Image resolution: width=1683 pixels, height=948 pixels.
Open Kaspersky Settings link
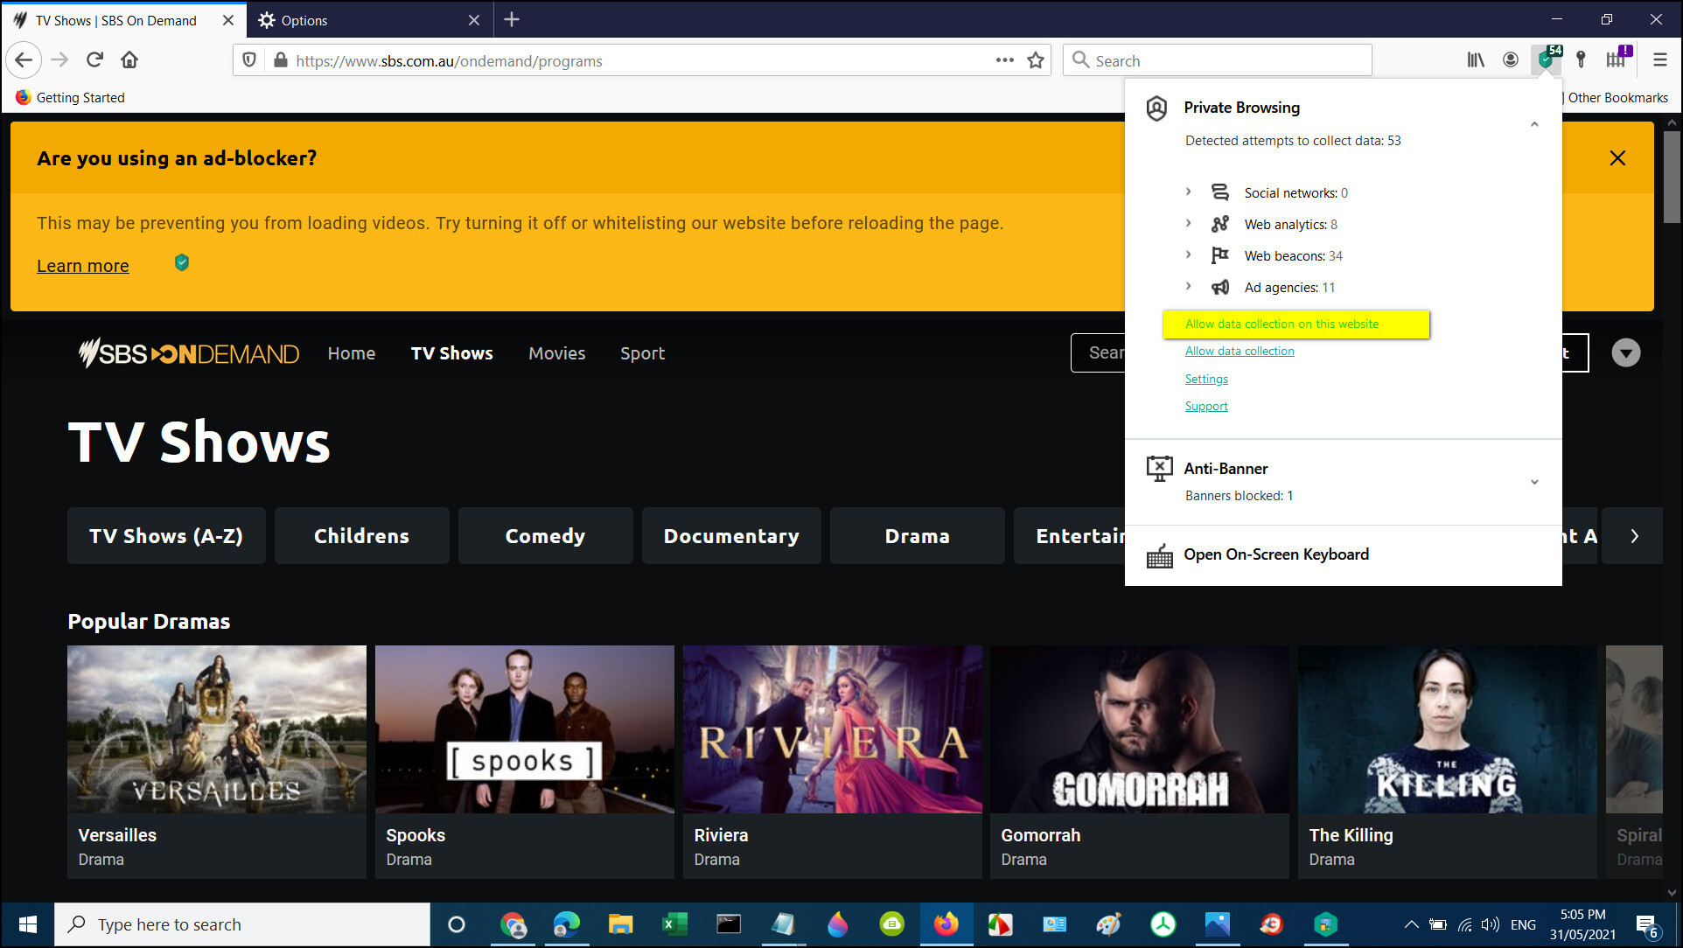point(1206,379)
